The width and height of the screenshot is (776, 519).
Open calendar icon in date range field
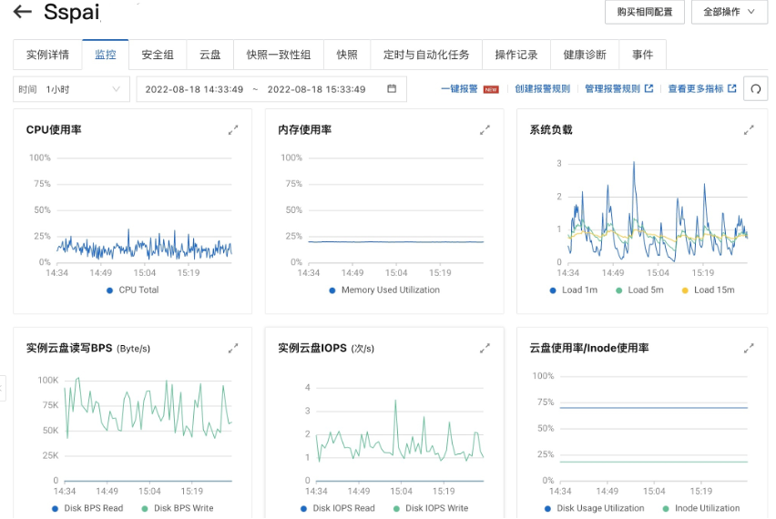[392, 89]
